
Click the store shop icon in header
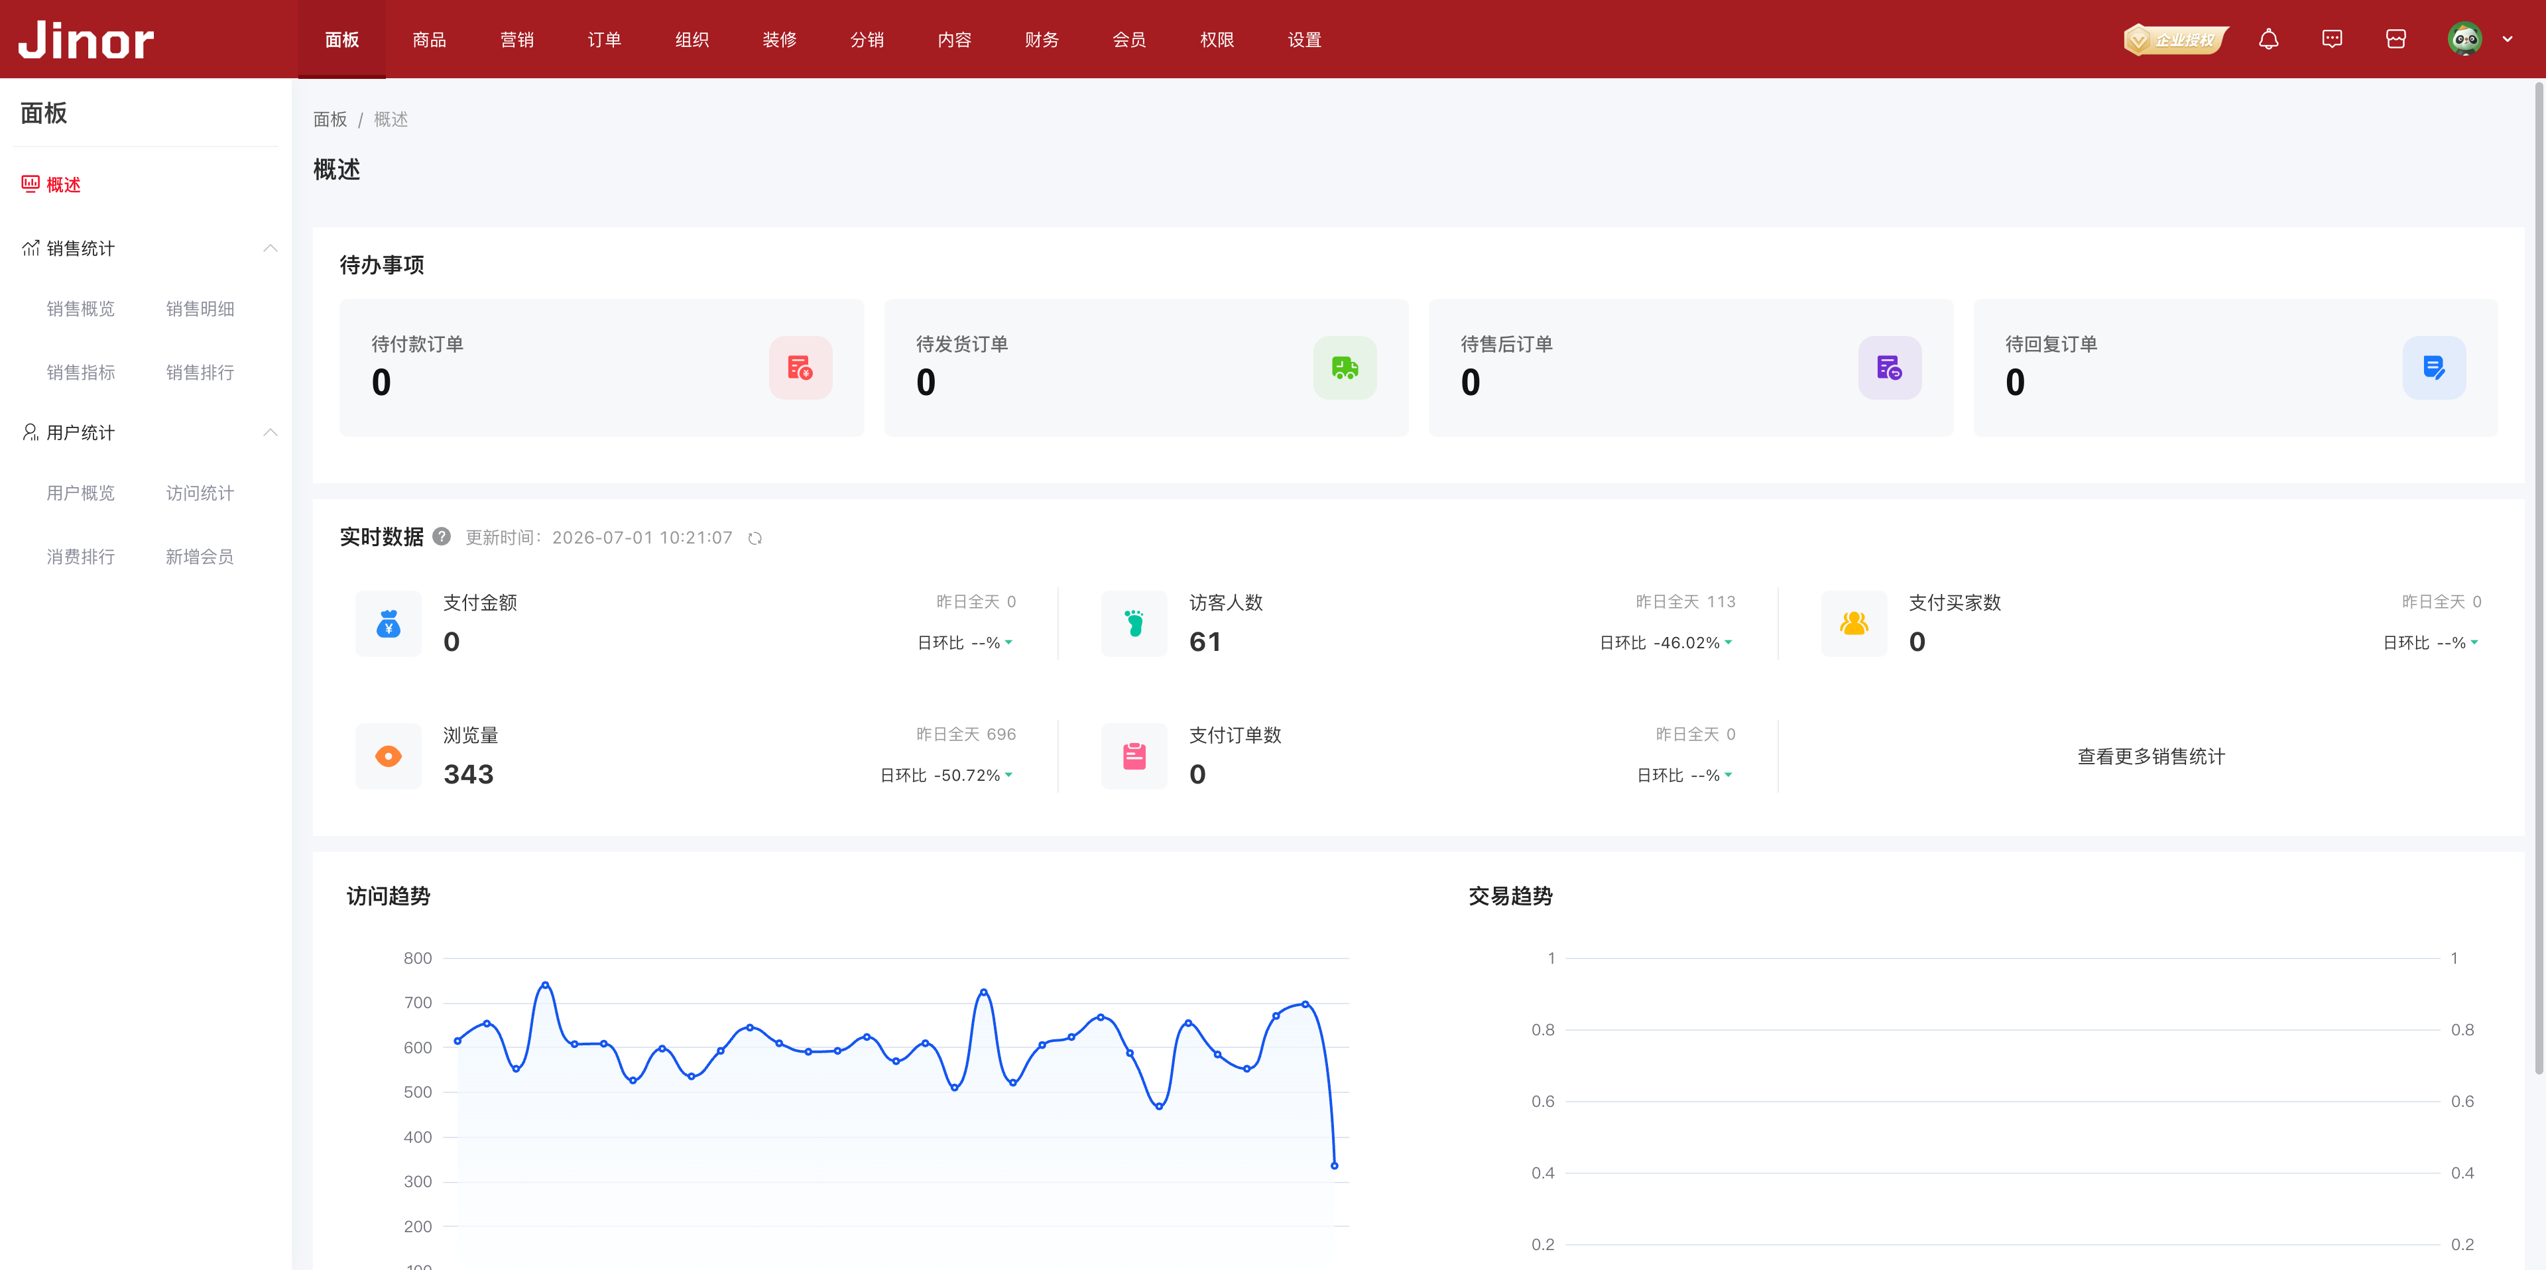pos(2395,40)
